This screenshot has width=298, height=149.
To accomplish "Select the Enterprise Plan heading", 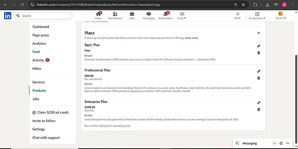I will (96, 102).
